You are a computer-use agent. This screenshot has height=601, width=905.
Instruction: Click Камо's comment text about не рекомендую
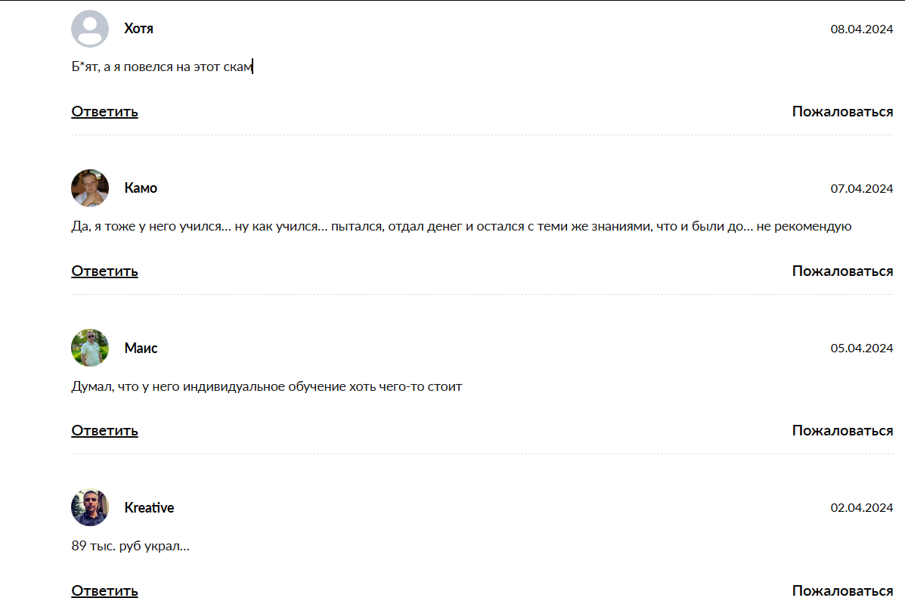[x=461, y=226]
